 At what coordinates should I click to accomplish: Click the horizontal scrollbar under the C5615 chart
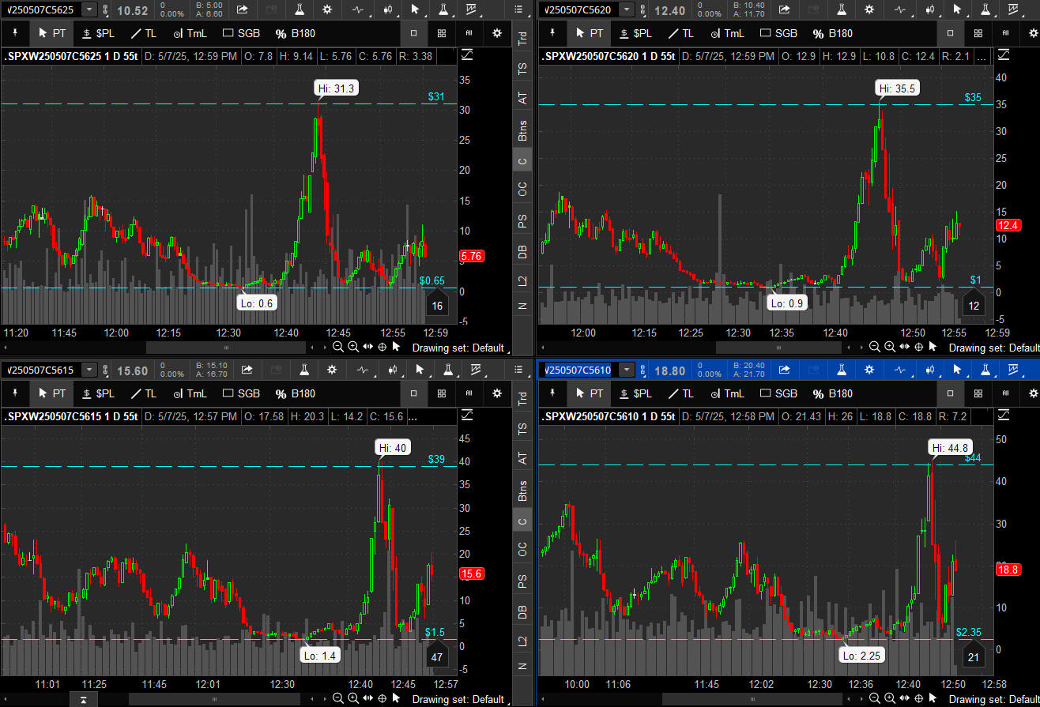[x=213, y=699]
